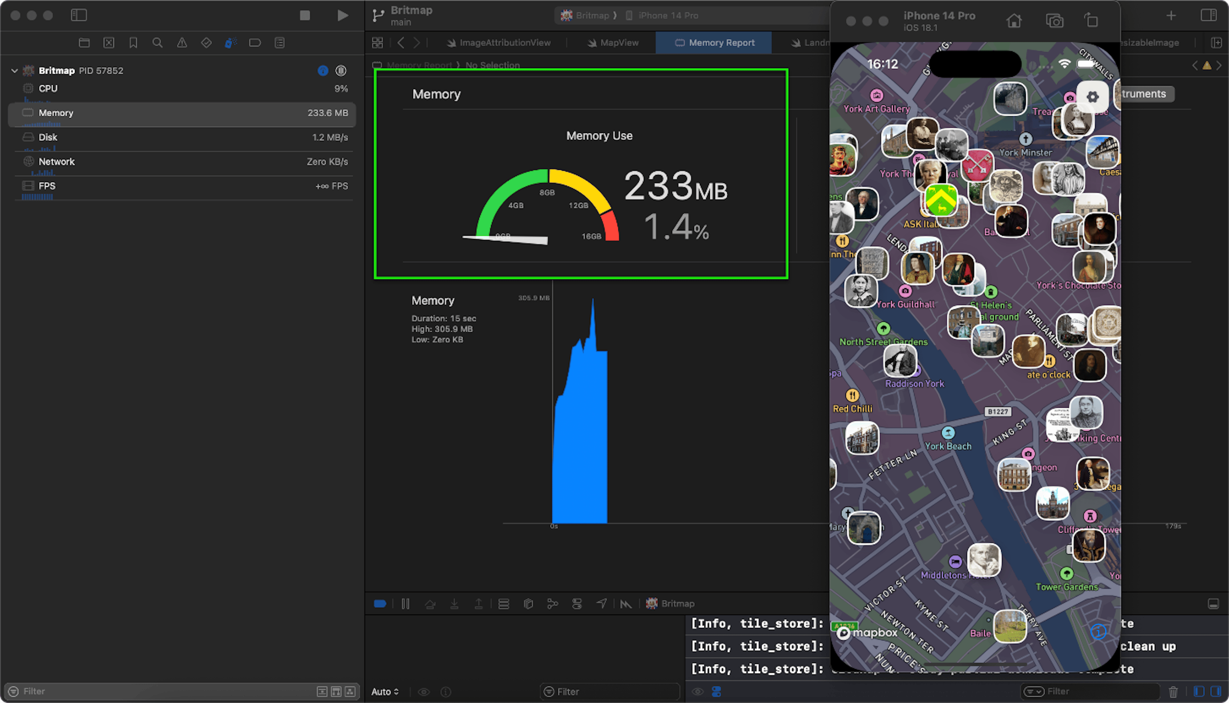
Task: Toggle the breakpoints activation button
Action: 380,603
